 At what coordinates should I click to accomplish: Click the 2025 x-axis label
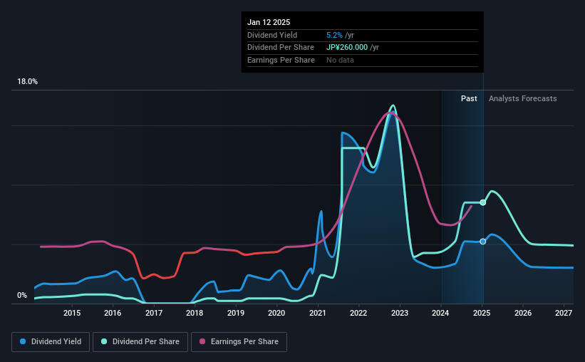482,313
